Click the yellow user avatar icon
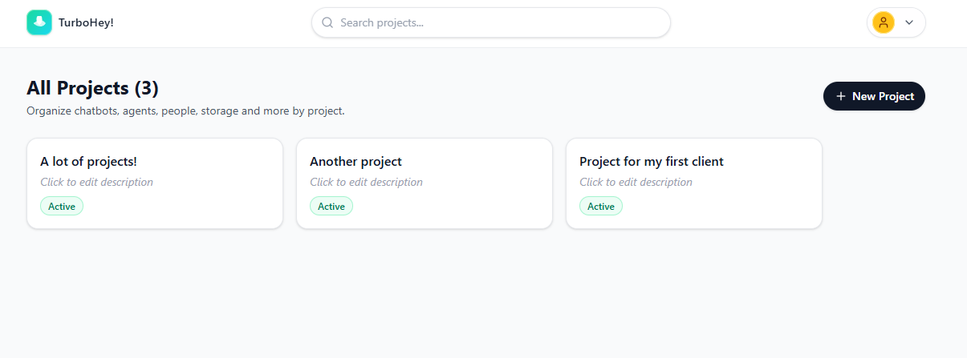Image resolution: width=967 pixels, height=358 pixels. click(884, 22)
